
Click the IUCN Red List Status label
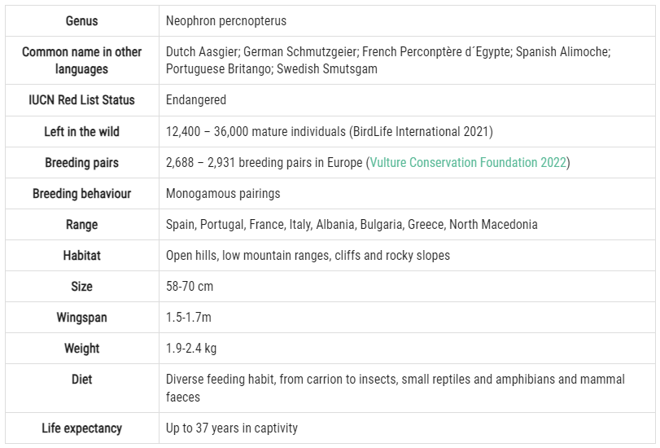tap(81, 100)
